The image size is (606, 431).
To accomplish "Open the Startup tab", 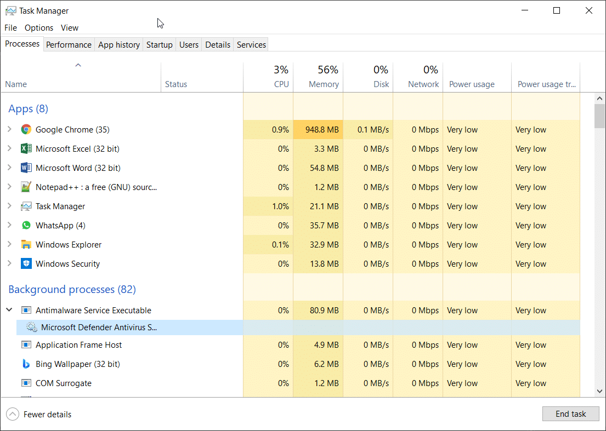I will (159, 45).
